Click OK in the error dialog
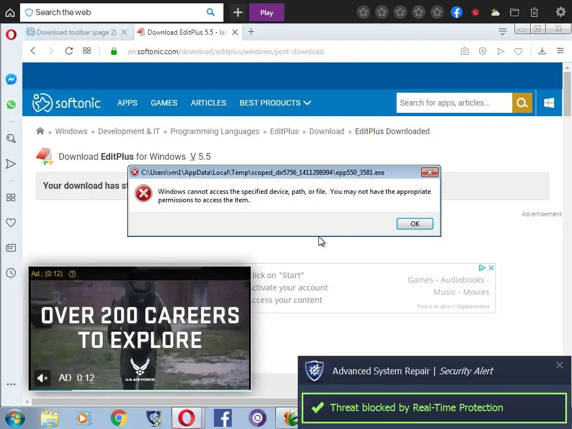572x429 pixels. coord(415,223)
